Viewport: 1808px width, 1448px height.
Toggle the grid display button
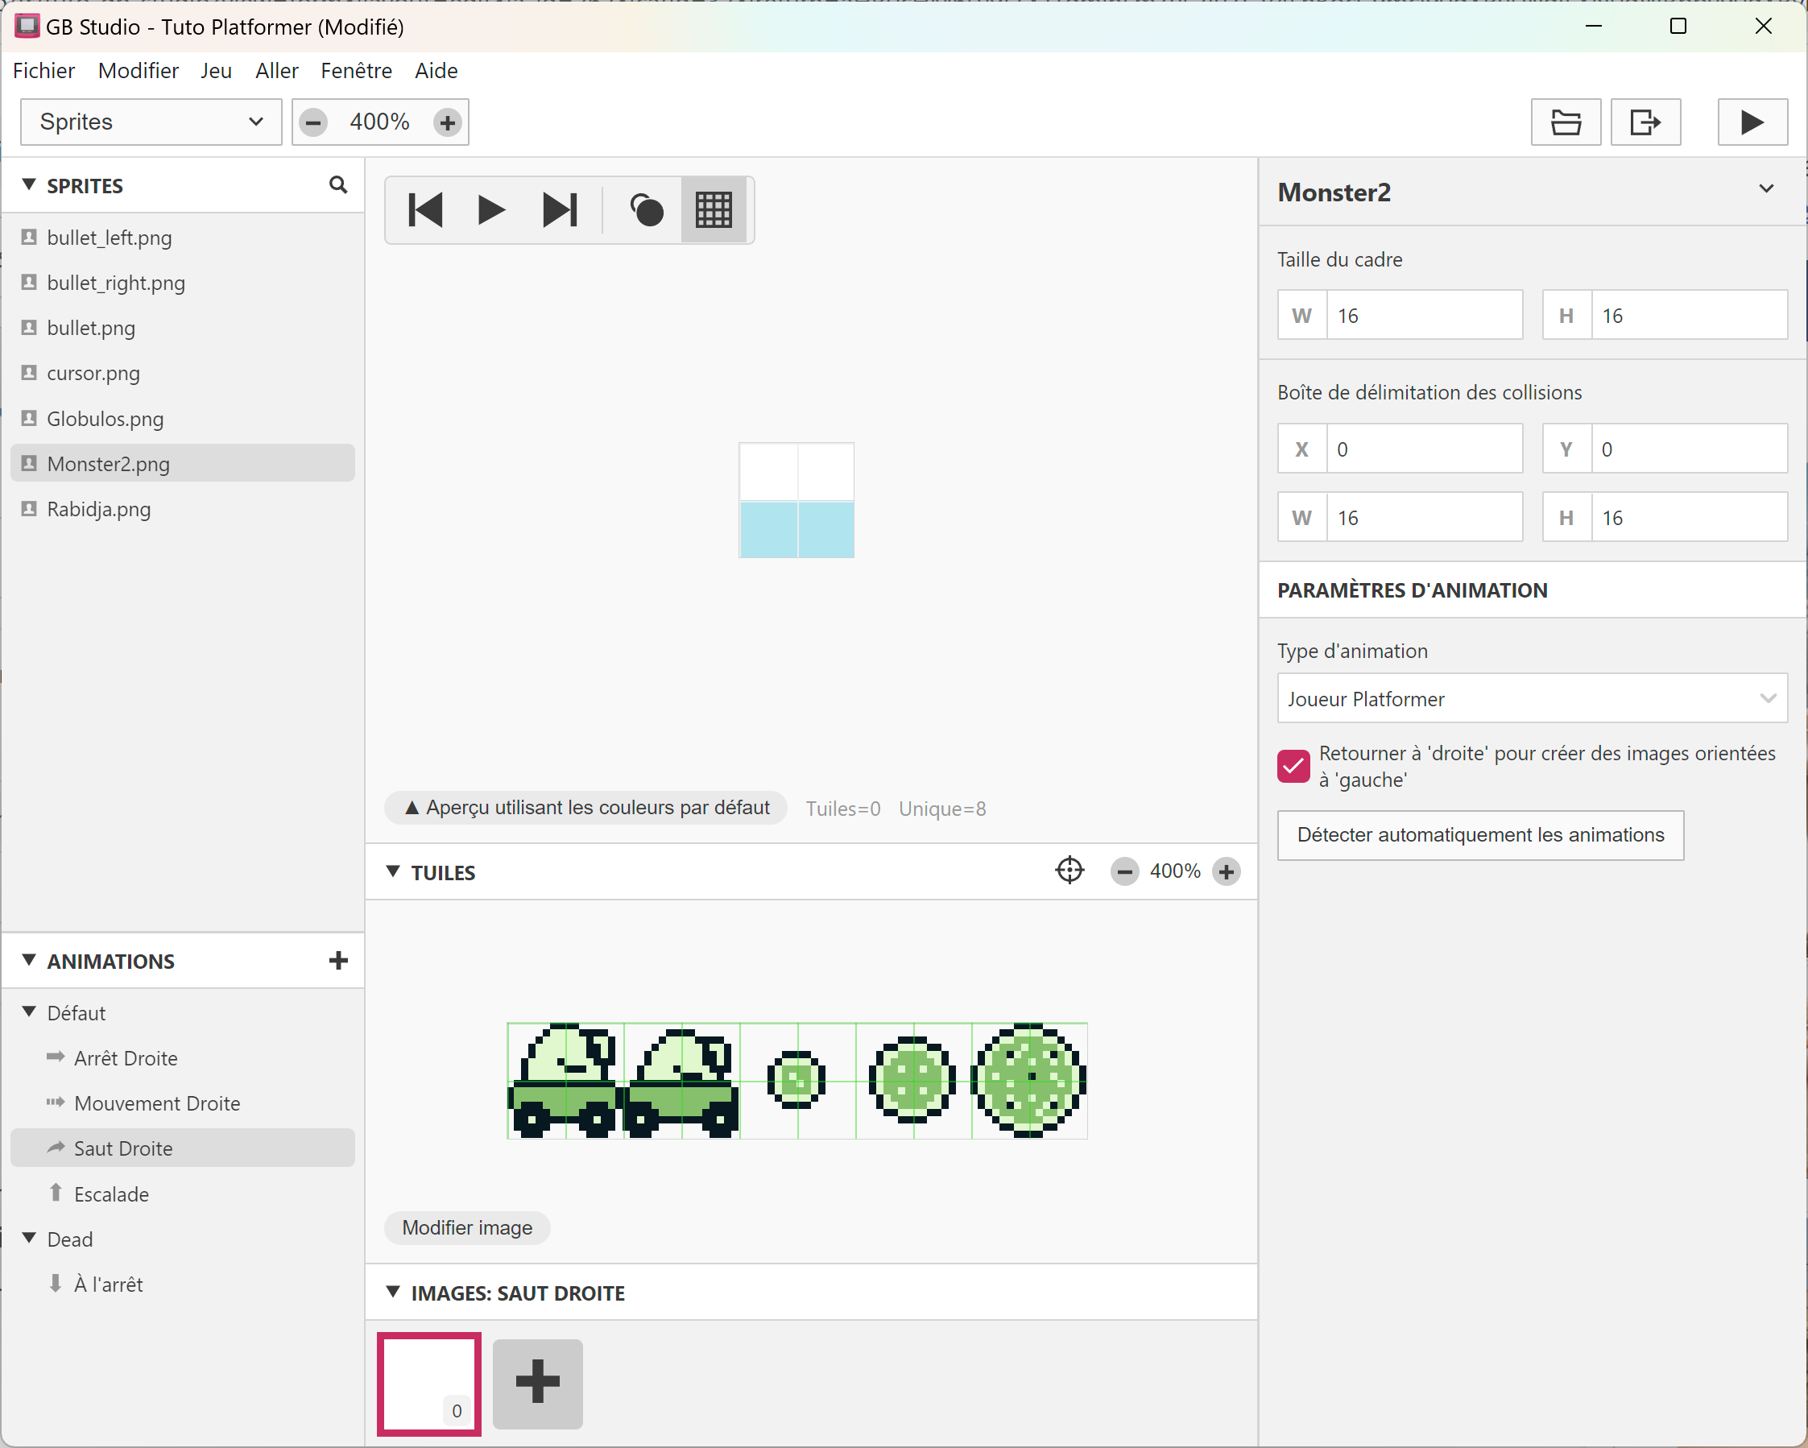pos(714,209)
